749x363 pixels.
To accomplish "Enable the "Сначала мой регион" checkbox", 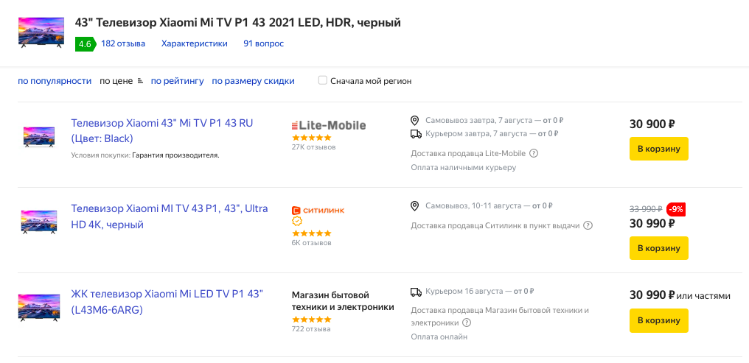I will coord(322,80).
